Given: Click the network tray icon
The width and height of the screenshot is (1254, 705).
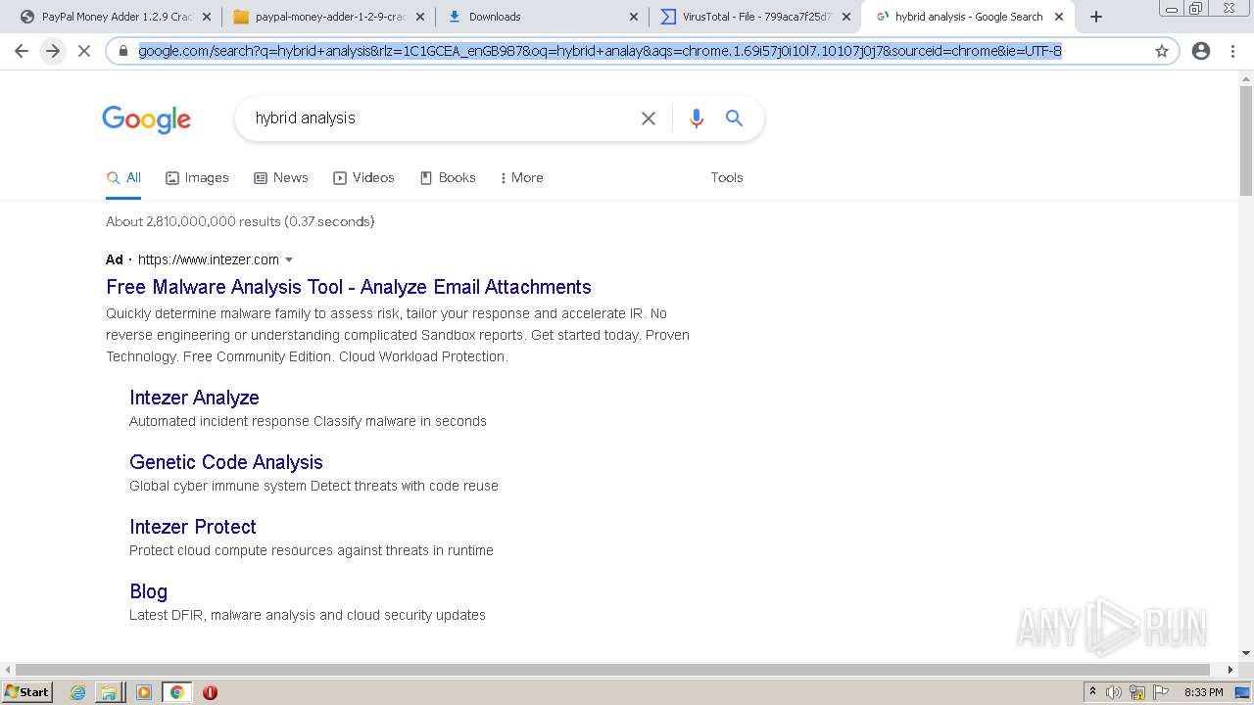Looking at the screenshot, I should (x=1137, y=692).
